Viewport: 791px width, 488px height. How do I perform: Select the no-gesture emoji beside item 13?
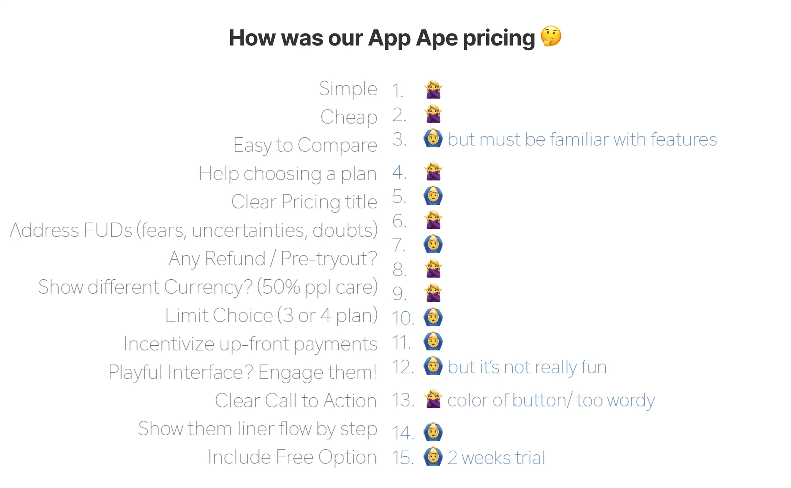(433, 399)
